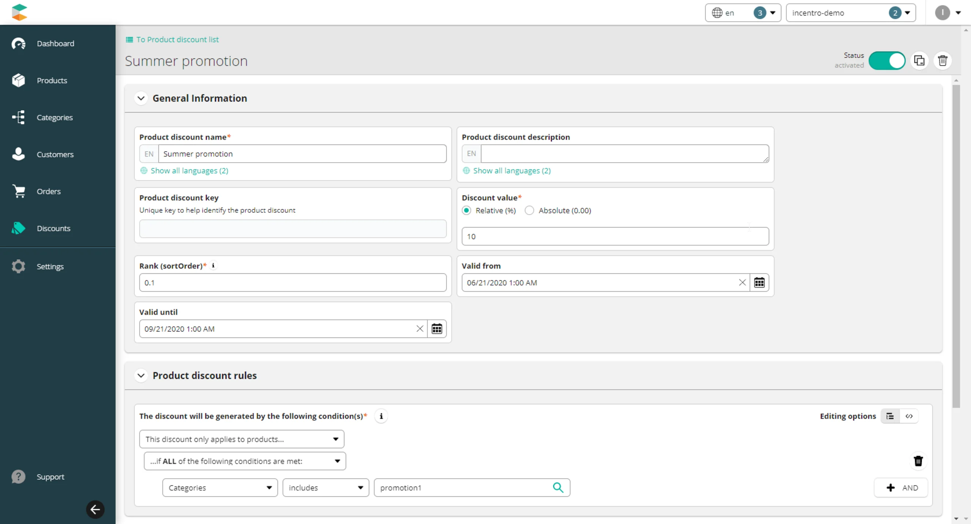Click the delete discount trash icon in header

pyautogui.click(x=942, y=61)
